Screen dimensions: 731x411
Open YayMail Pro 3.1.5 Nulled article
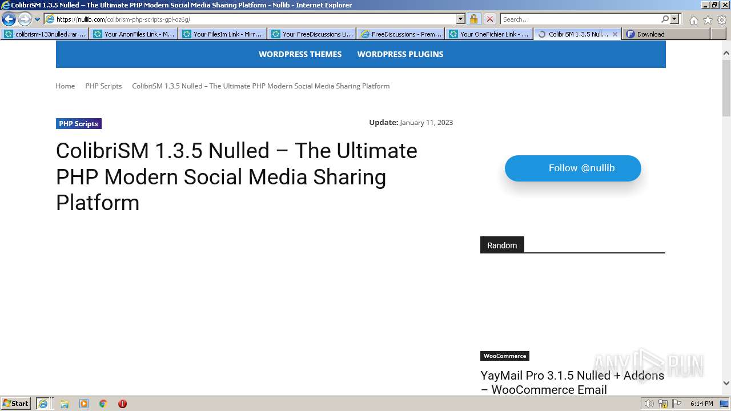[572, 382]
